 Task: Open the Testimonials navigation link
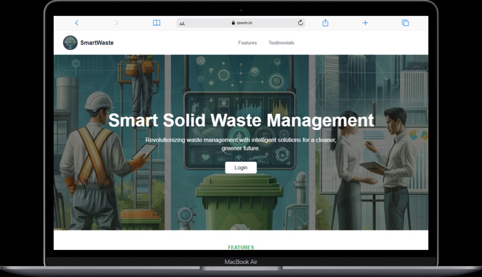pos(281,43)
